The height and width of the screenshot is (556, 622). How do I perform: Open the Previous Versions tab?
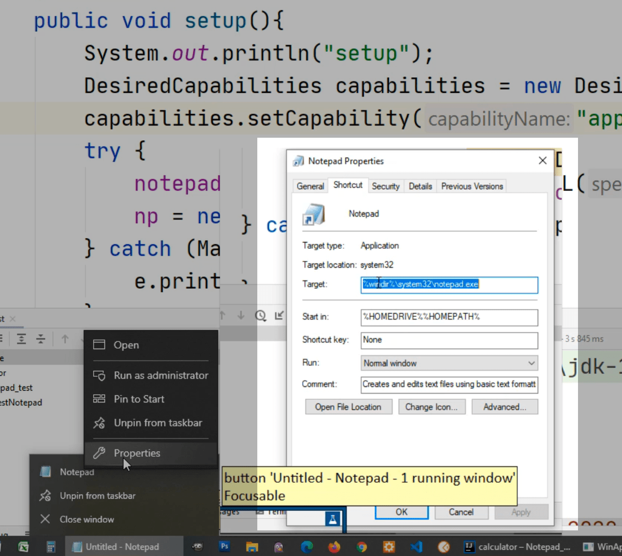[x=472, y=186]
